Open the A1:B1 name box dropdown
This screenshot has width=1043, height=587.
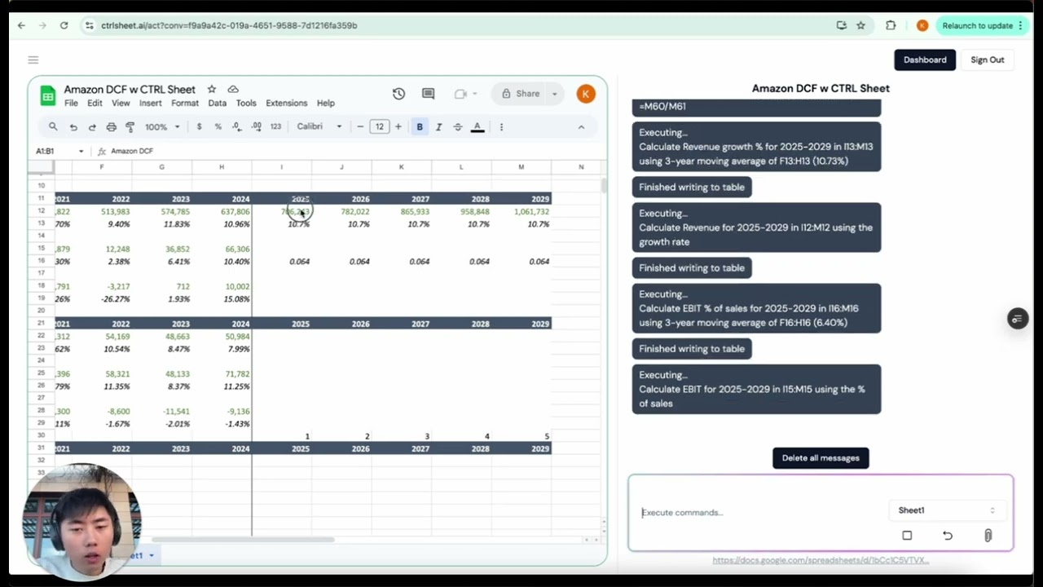click(81, 151)
